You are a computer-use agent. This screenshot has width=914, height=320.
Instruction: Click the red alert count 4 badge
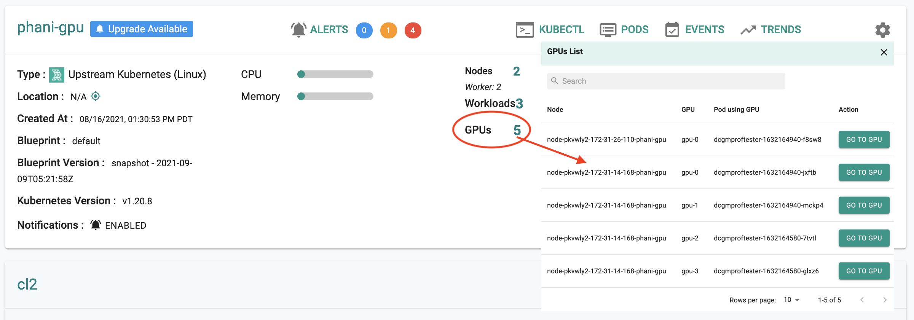click(x=413, y=30)
